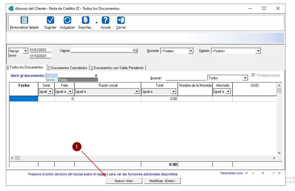Click the Serie open-document input box
Image resolution: width=295 pixels, height=191 pixels.
pos(52,76)
